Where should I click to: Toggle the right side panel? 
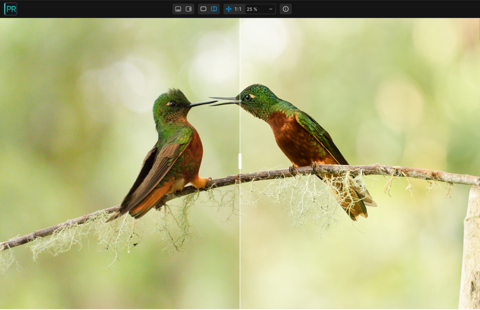tap(189, 9)
